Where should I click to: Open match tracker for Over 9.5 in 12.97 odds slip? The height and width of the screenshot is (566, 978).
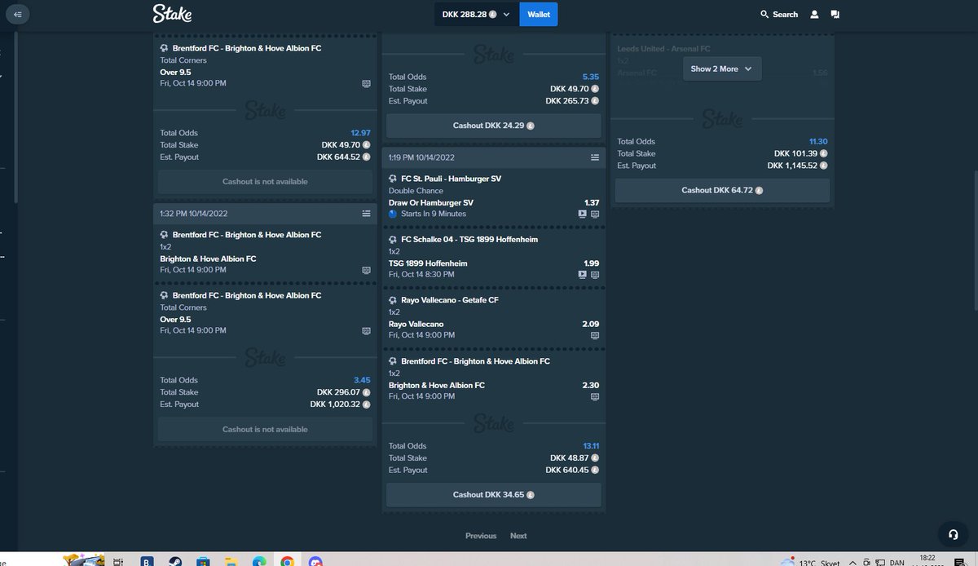click(367, 84)
